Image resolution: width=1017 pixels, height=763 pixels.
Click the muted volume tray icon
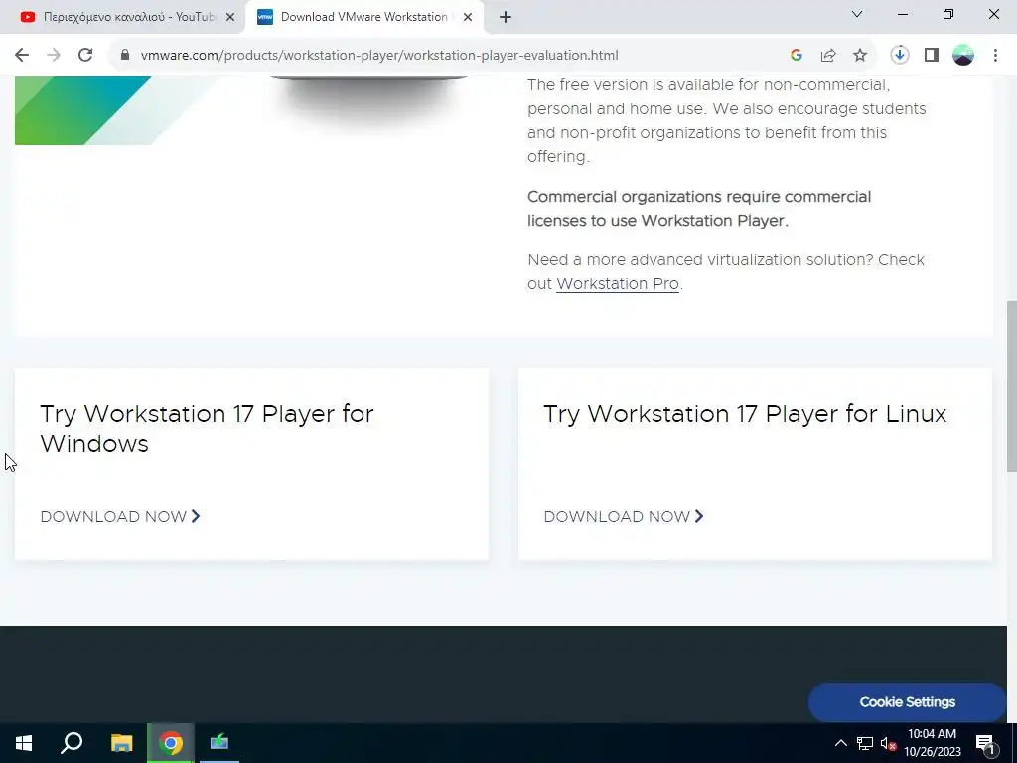888,743
